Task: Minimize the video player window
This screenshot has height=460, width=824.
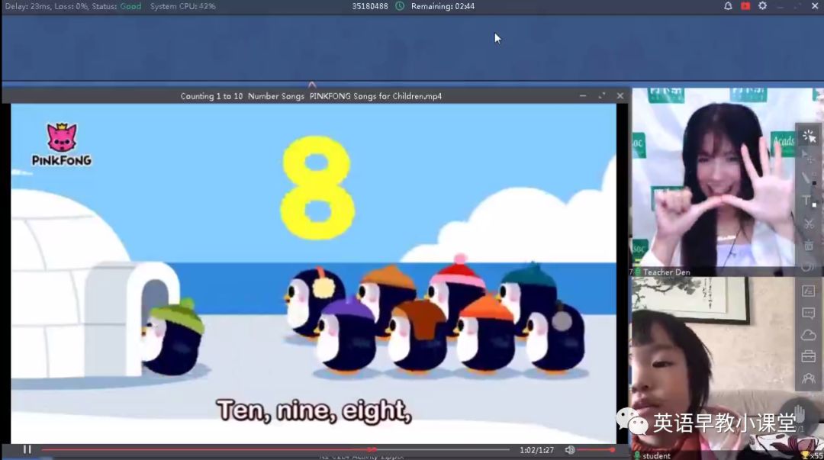Action: [x=583, y=95]
